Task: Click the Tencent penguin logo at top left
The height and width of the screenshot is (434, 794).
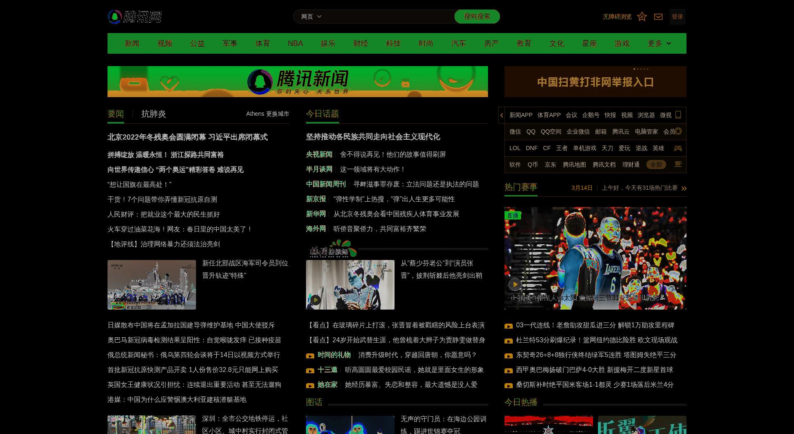Action: [x=134, y=17]
